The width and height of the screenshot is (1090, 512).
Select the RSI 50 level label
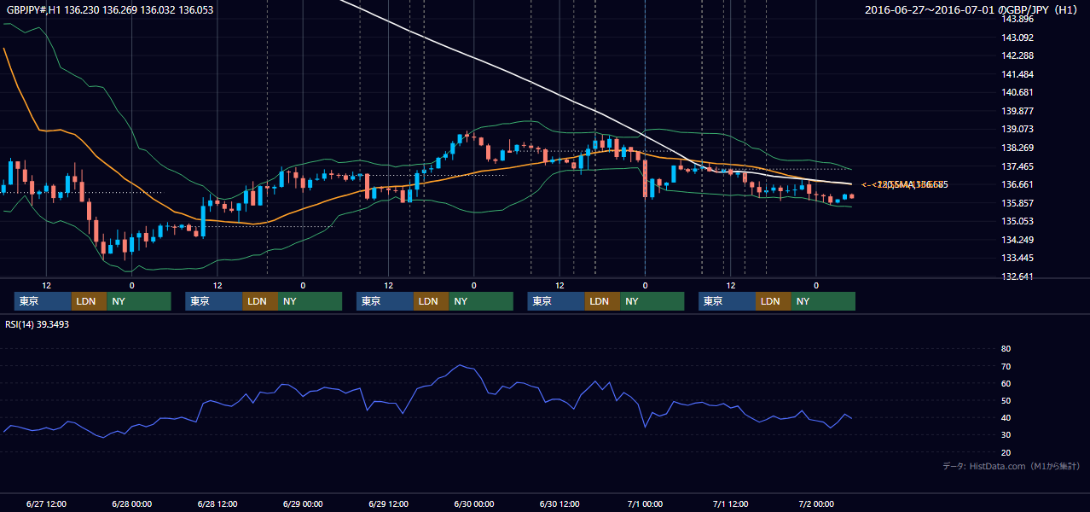click(x=1006, y=400)
